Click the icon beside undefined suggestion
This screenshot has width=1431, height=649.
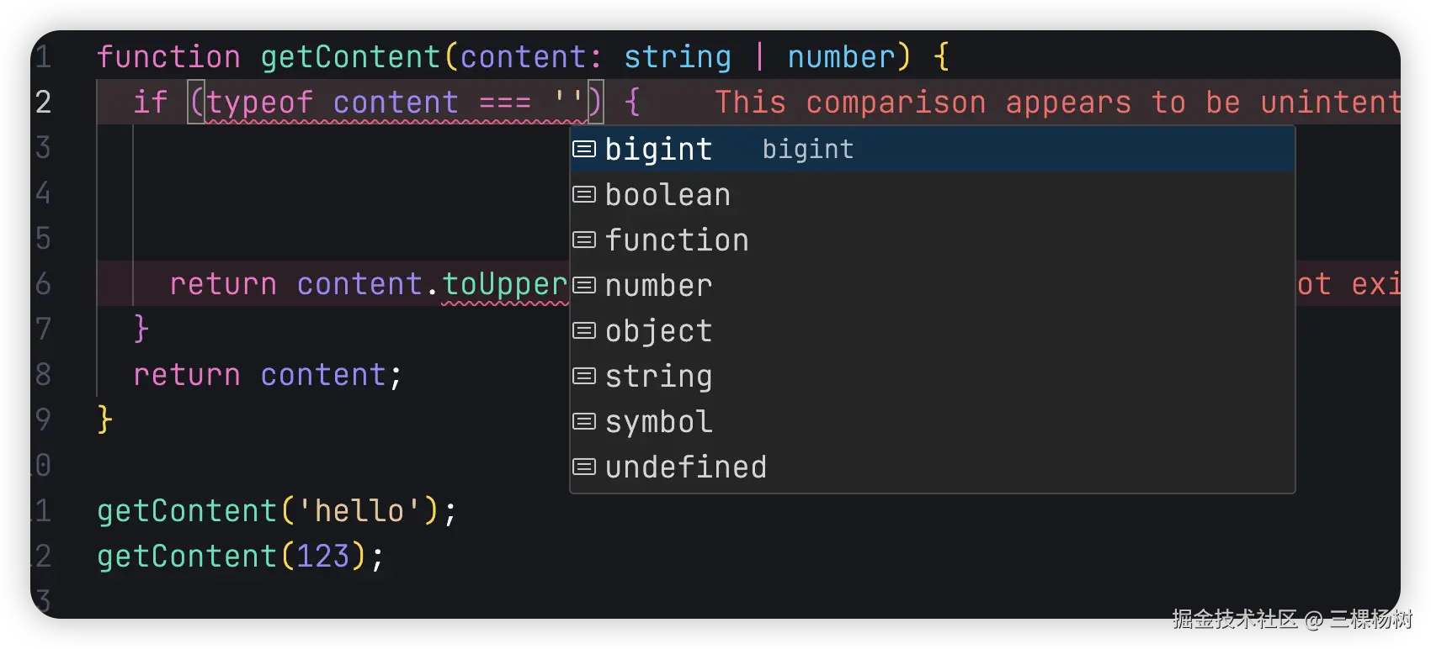tap(583, 467)
